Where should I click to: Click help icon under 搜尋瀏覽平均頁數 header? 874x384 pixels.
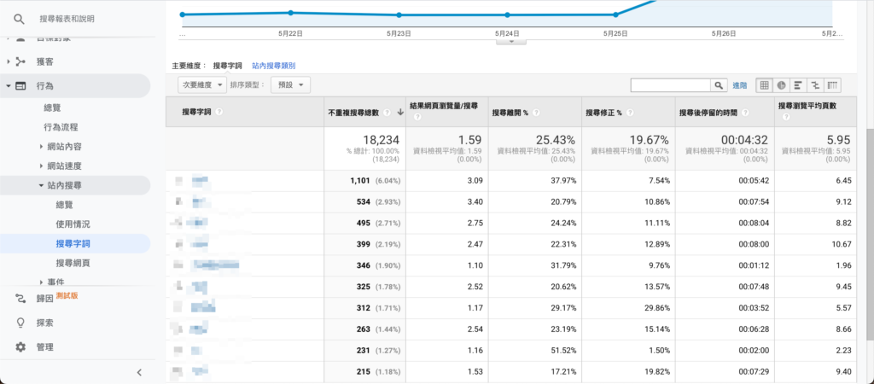coord(786,117)
